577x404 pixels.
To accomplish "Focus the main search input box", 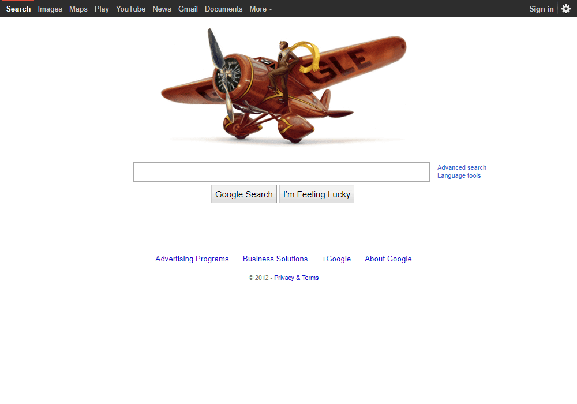I will 282,172.
